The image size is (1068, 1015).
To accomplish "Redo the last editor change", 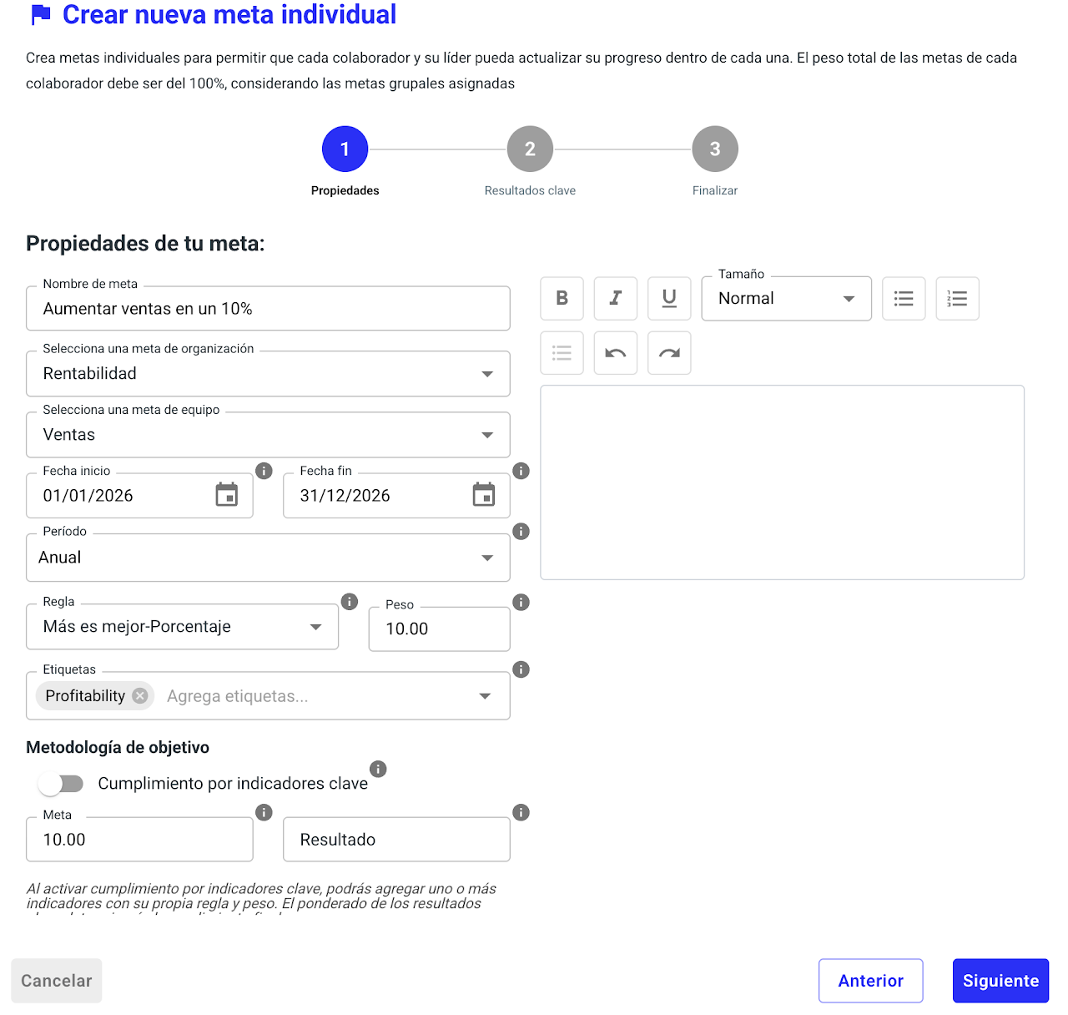I will pyautogui.click(x=669, y=352).
